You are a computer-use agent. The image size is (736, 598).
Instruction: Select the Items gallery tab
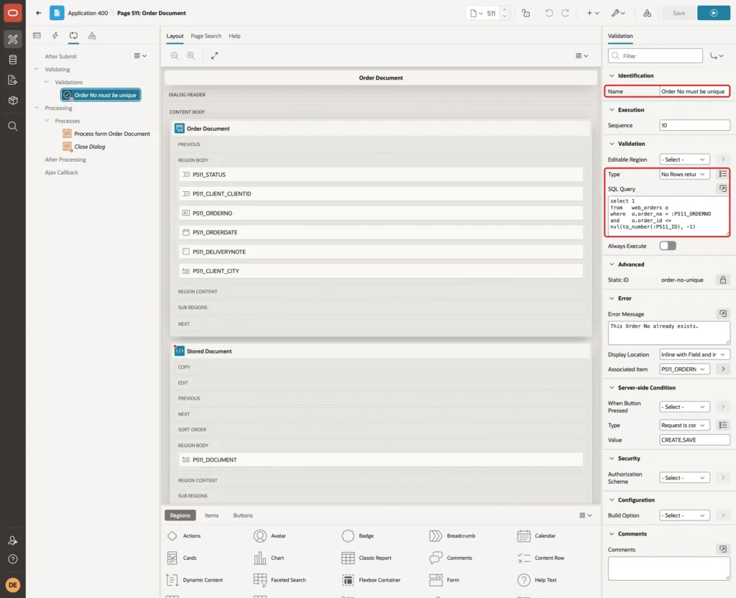pyautogui.click(x=212, y=515)
